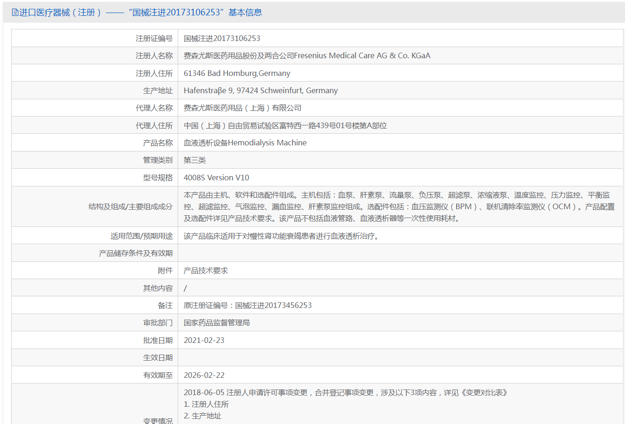The height and width of the screenshot is (424, 625).
Task: Select registrant name Fresenius Medical Care AG value
Action: point(307,55)
